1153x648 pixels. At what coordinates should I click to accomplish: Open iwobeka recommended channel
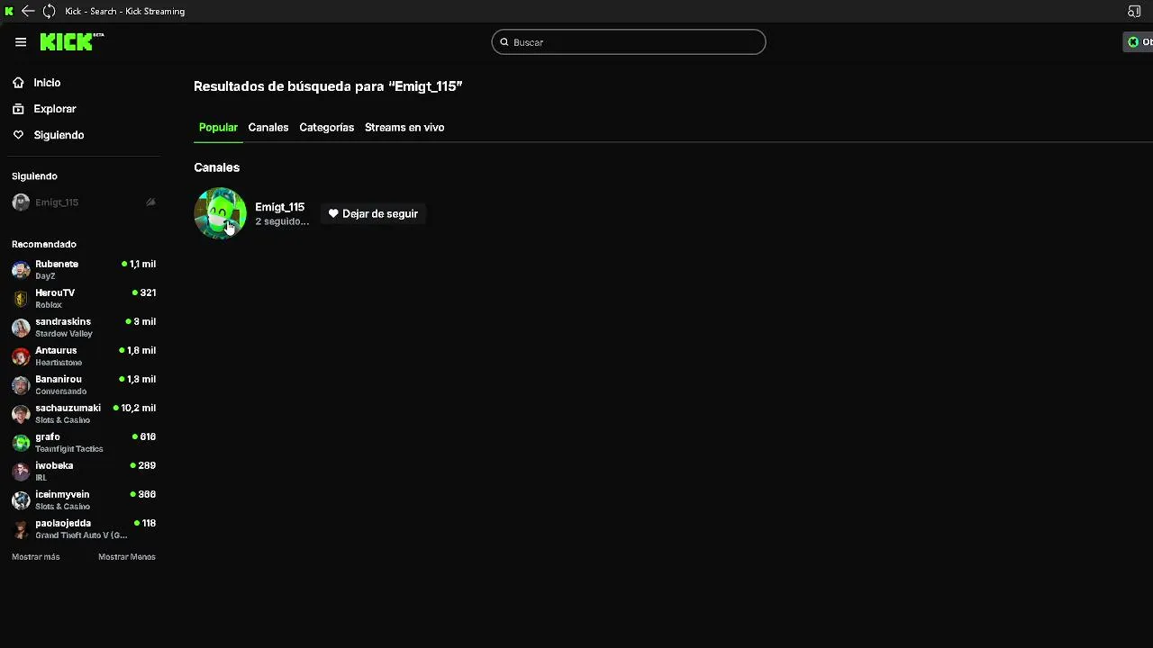83,472
